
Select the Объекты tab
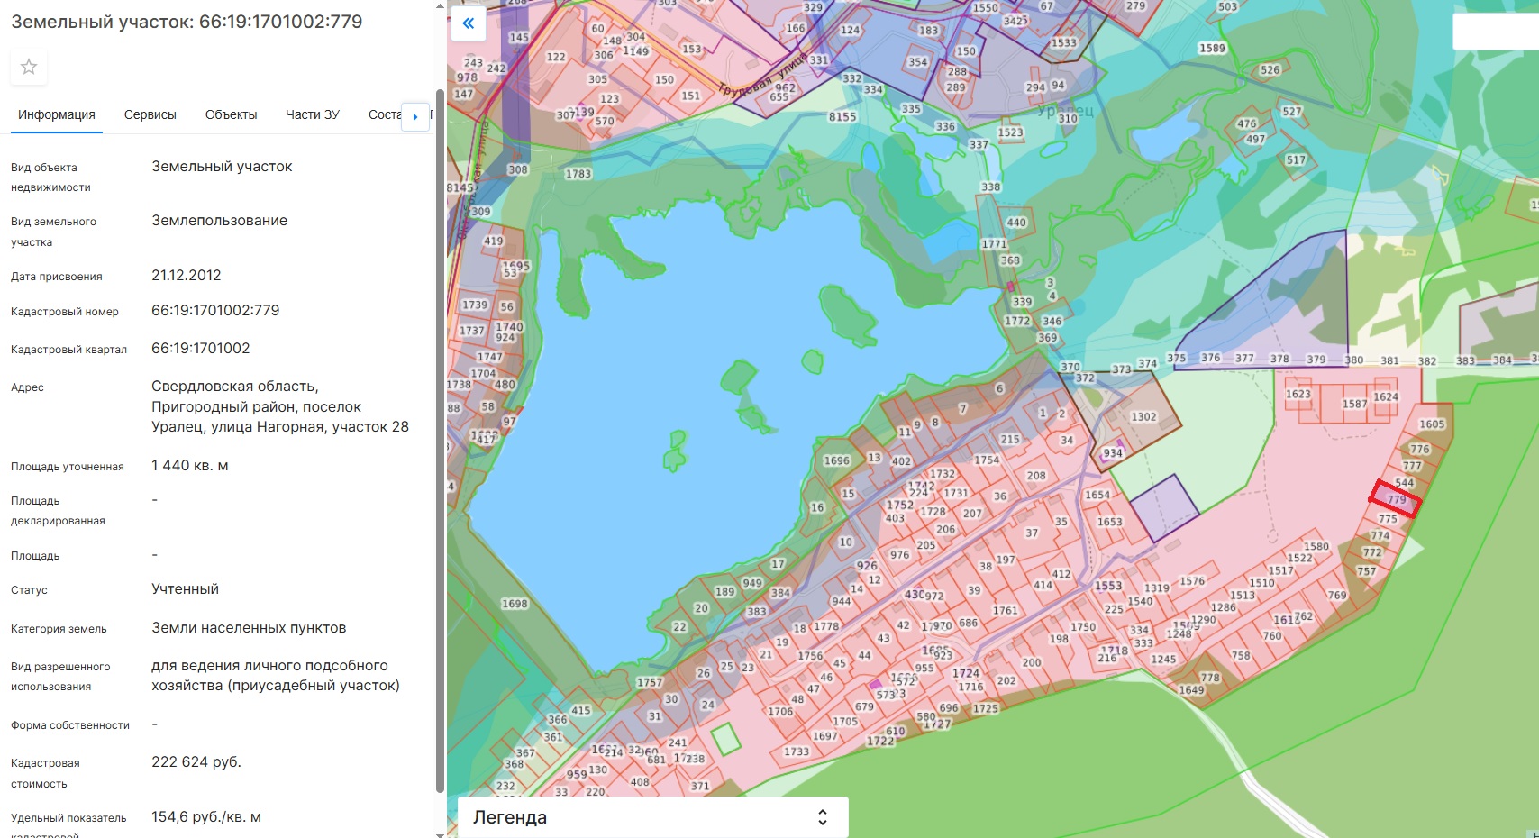click(x=231, y=114)
